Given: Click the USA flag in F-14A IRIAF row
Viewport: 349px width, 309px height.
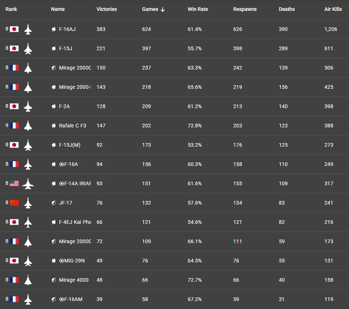Looking at the screenshot, I should 14,183.
